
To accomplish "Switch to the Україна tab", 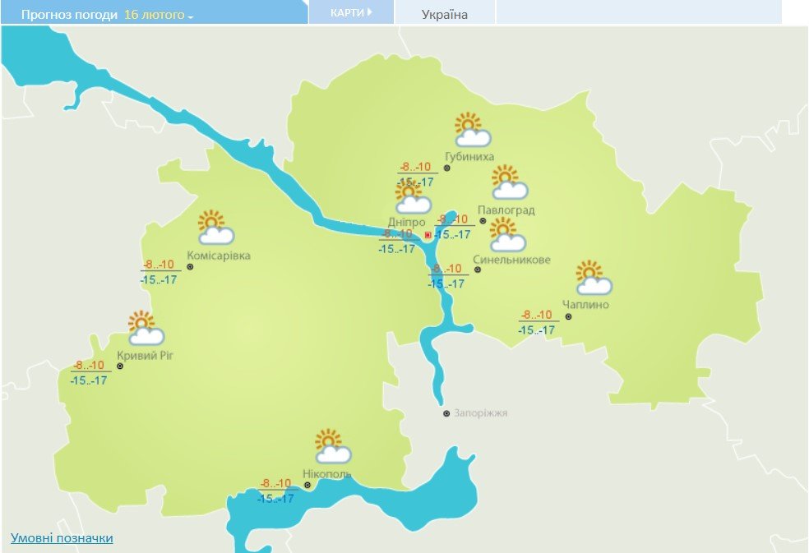I will point(445,14).
